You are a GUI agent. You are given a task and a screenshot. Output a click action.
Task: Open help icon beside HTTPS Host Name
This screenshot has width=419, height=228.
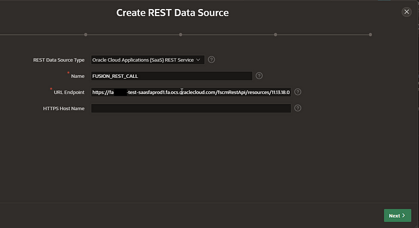(297, 108)
